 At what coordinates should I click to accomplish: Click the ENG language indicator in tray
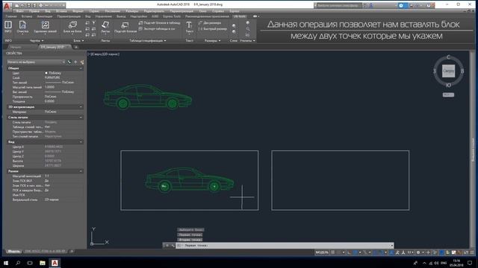[444, 263]
